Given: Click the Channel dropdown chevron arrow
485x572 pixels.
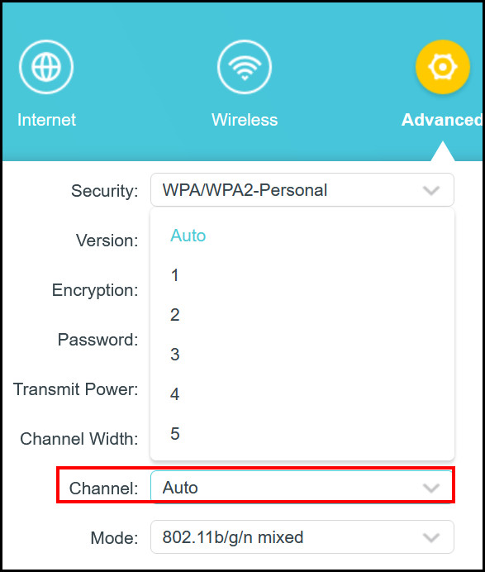Looking at the screenshot, I should (431, 488).
